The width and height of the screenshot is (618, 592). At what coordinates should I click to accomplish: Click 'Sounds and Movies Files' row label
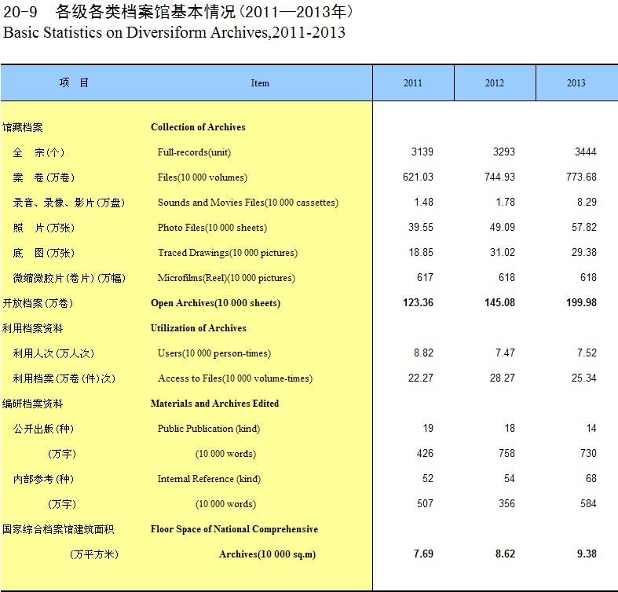coord(247,203)
